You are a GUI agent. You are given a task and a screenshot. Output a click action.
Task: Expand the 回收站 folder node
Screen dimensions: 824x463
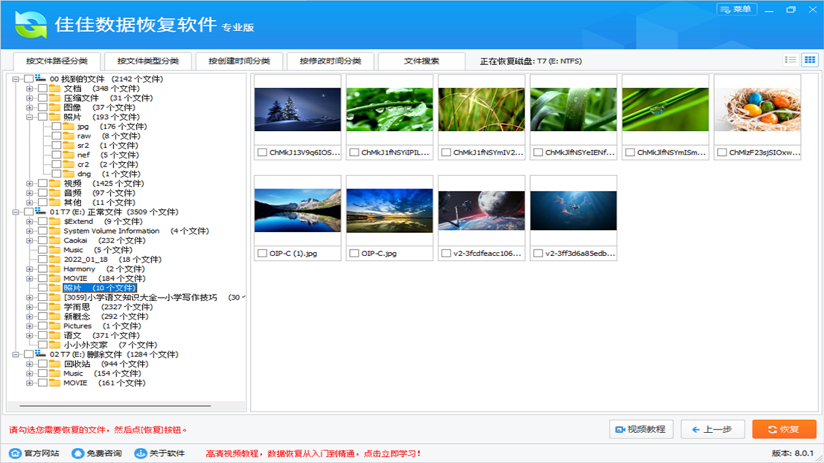29,363
